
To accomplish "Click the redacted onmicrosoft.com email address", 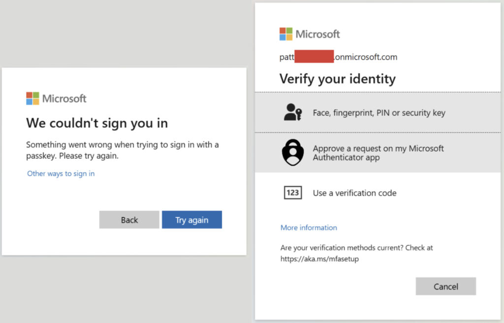I will point(338,57).
